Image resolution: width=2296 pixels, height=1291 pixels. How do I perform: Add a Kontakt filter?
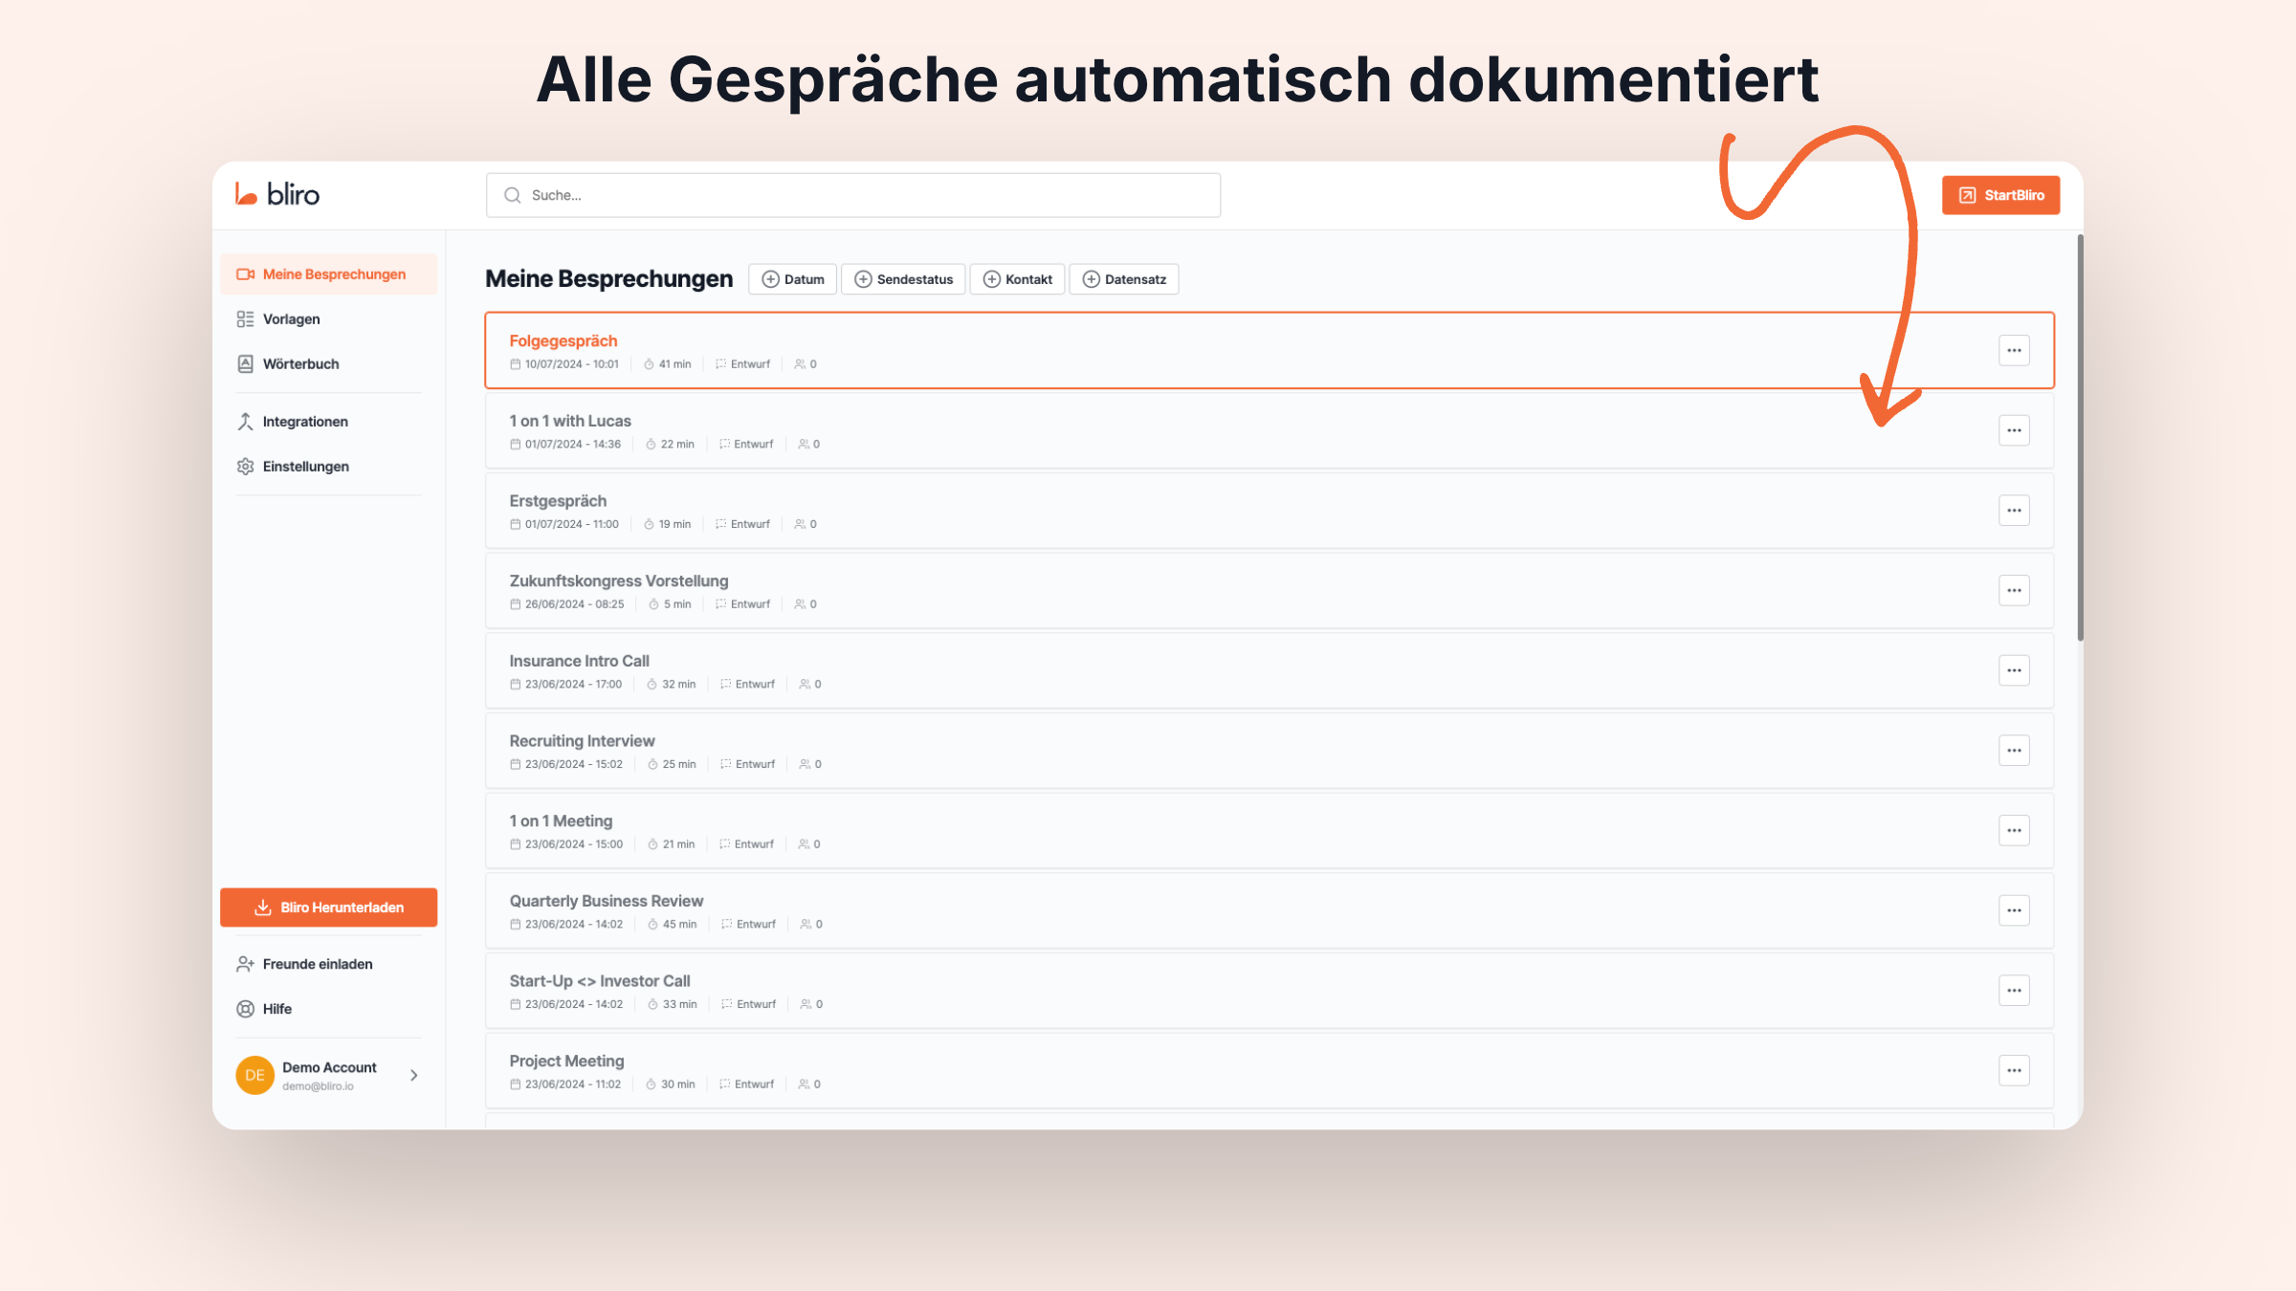pos(1017,279)
